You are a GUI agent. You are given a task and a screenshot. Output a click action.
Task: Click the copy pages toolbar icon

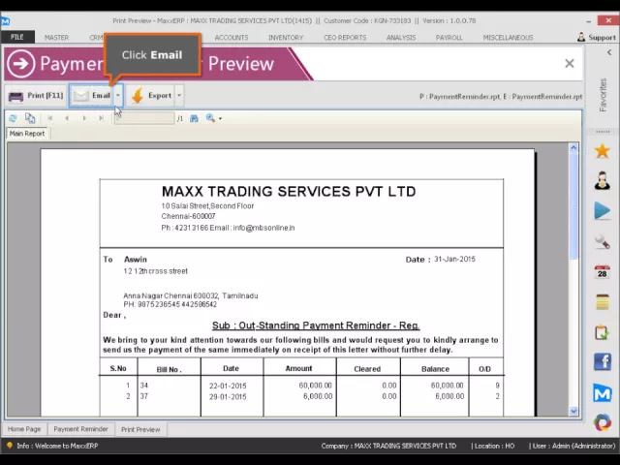tap(30, 118)
